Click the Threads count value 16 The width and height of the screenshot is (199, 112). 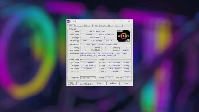point(127,77)
